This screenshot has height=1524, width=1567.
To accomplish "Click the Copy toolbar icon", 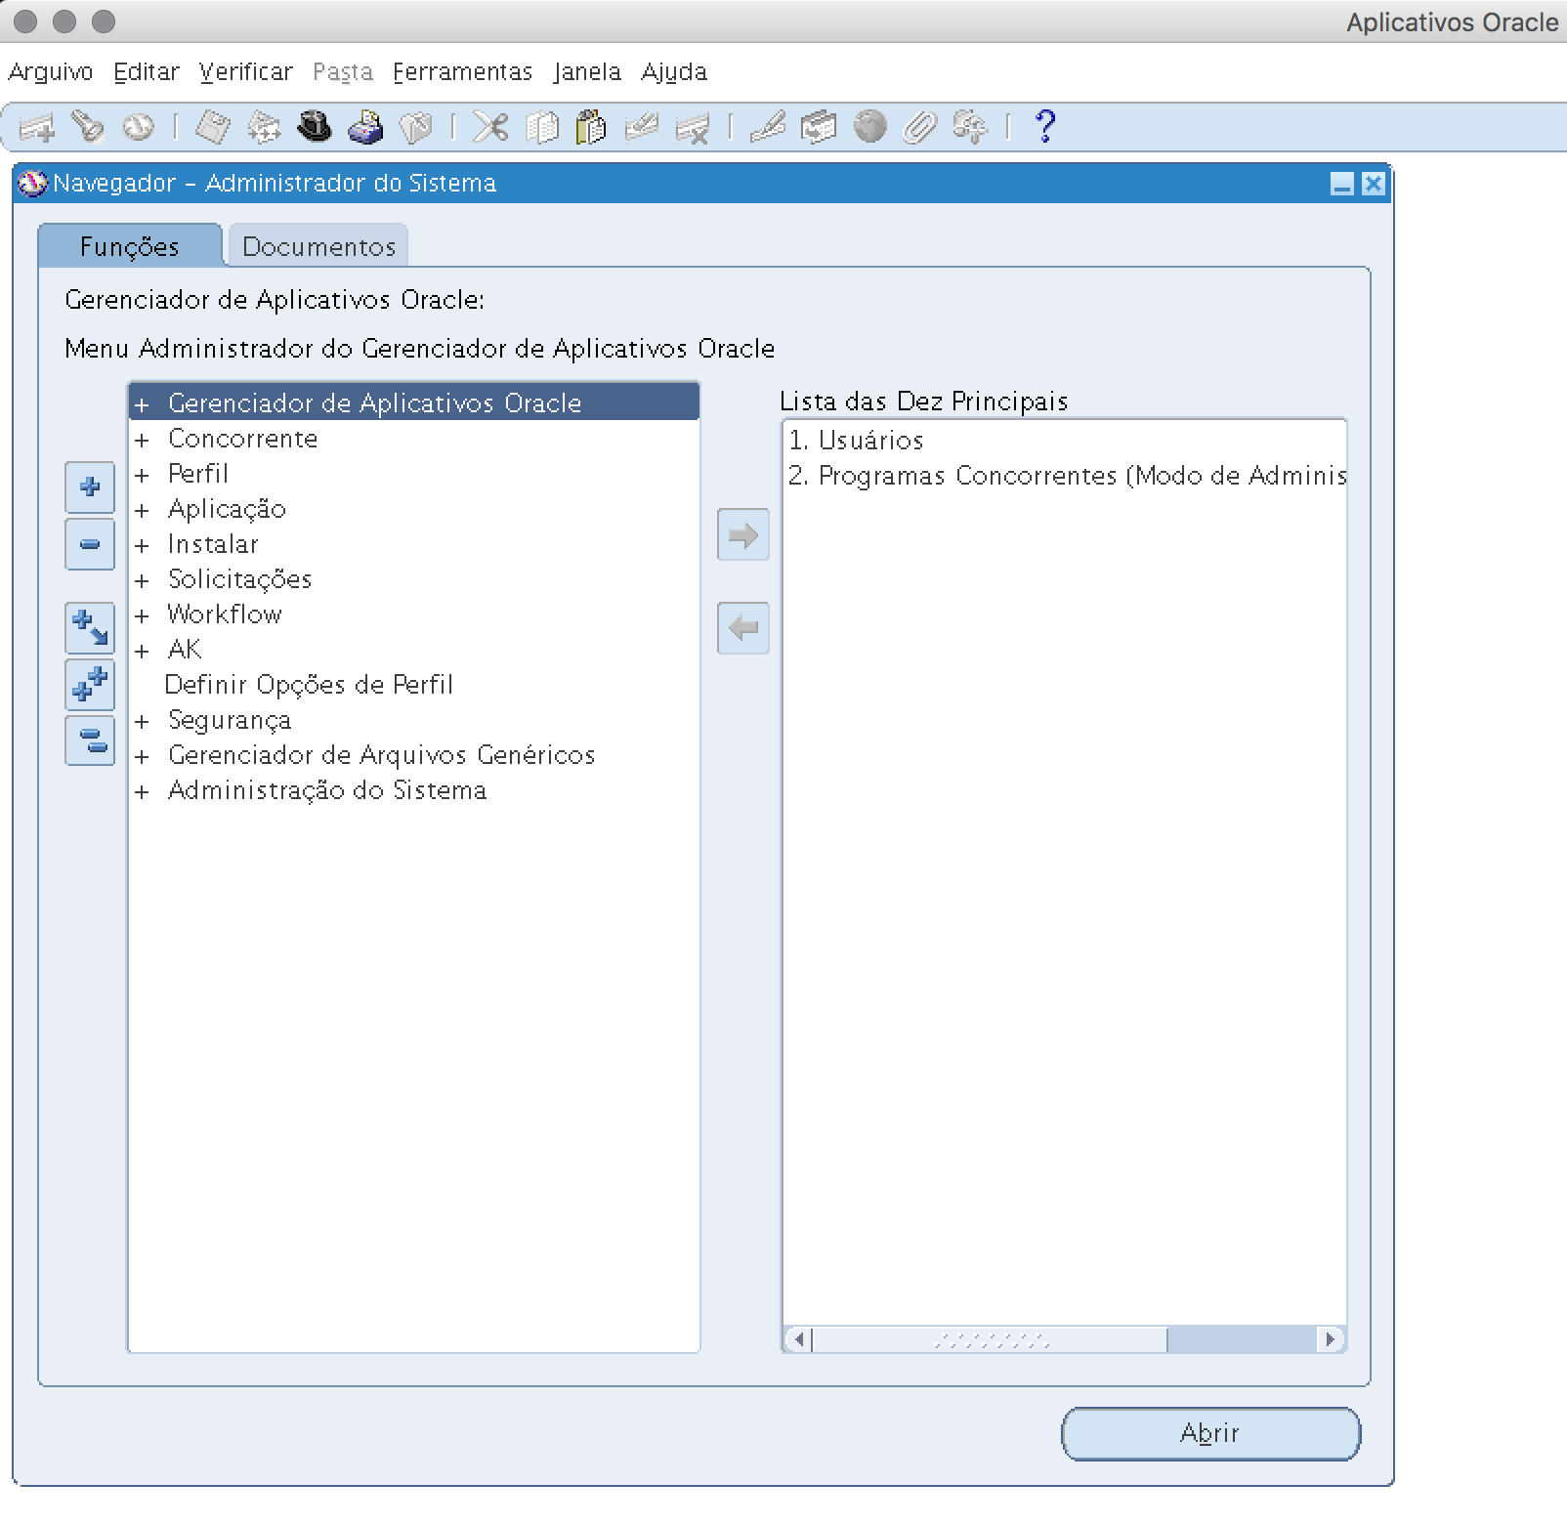I will tap(541, 127).
